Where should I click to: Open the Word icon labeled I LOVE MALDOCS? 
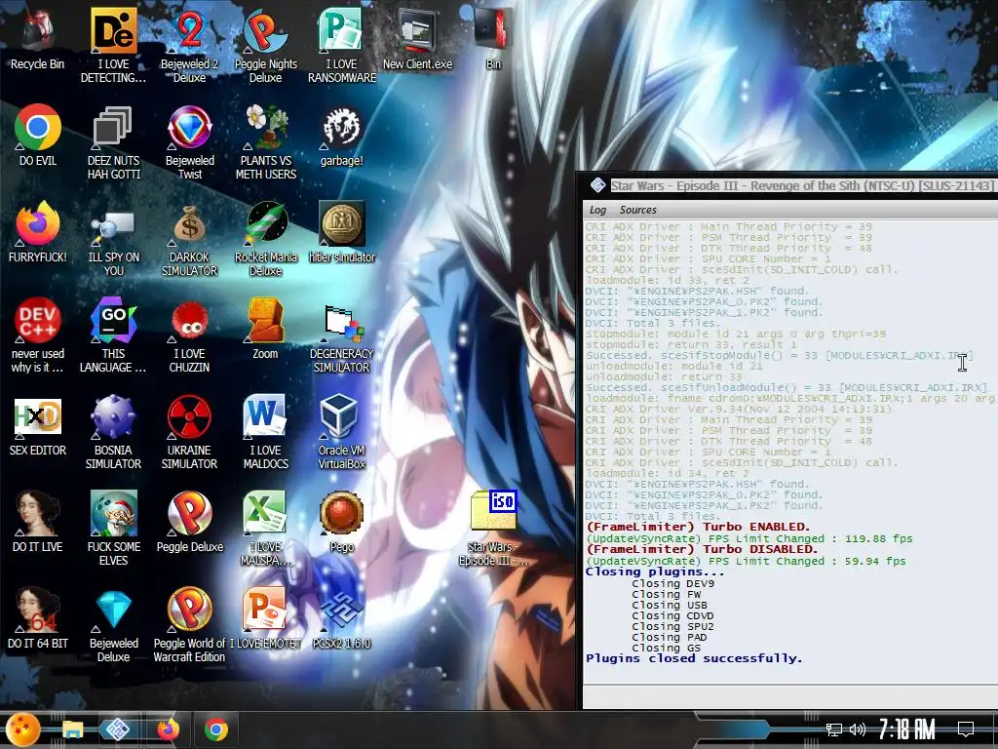pos(265,431)
